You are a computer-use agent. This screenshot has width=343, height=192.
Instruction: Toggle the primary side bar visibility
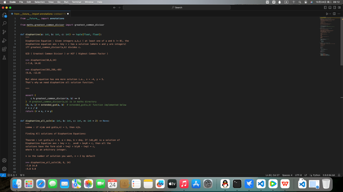point(325,7)
